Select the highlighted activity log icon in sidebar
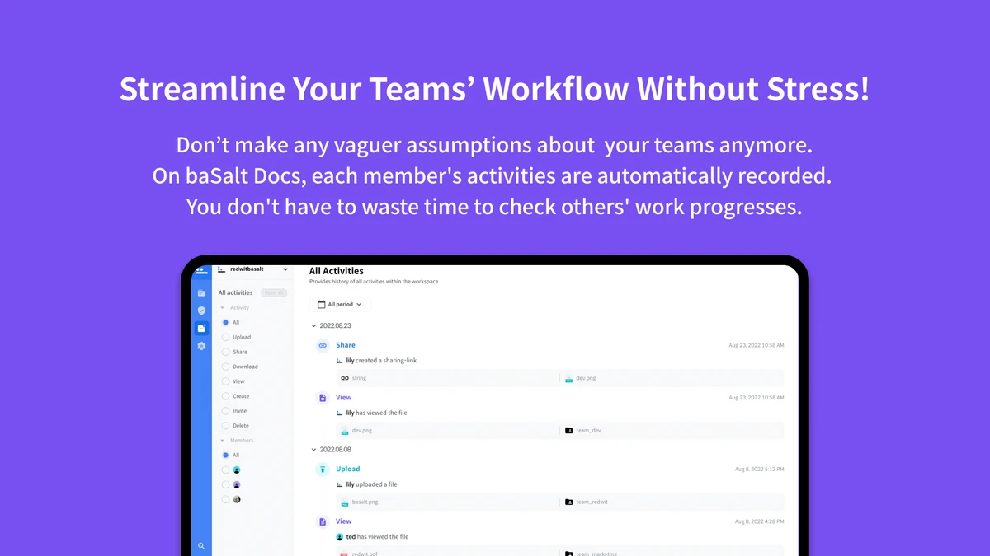This screenshot has width=990, height=556. point(201,328)
